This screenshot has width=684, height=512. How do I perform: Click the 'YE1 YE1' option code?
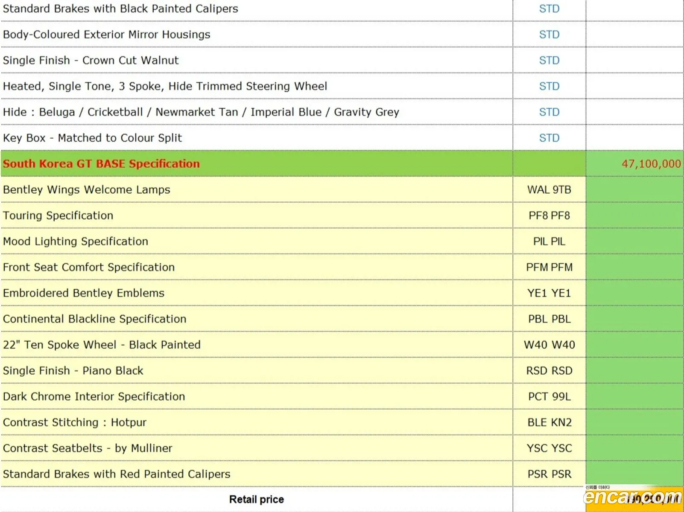(549, 293)
